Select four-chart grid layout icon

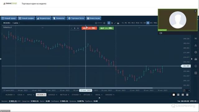click(x=178, y=95)
